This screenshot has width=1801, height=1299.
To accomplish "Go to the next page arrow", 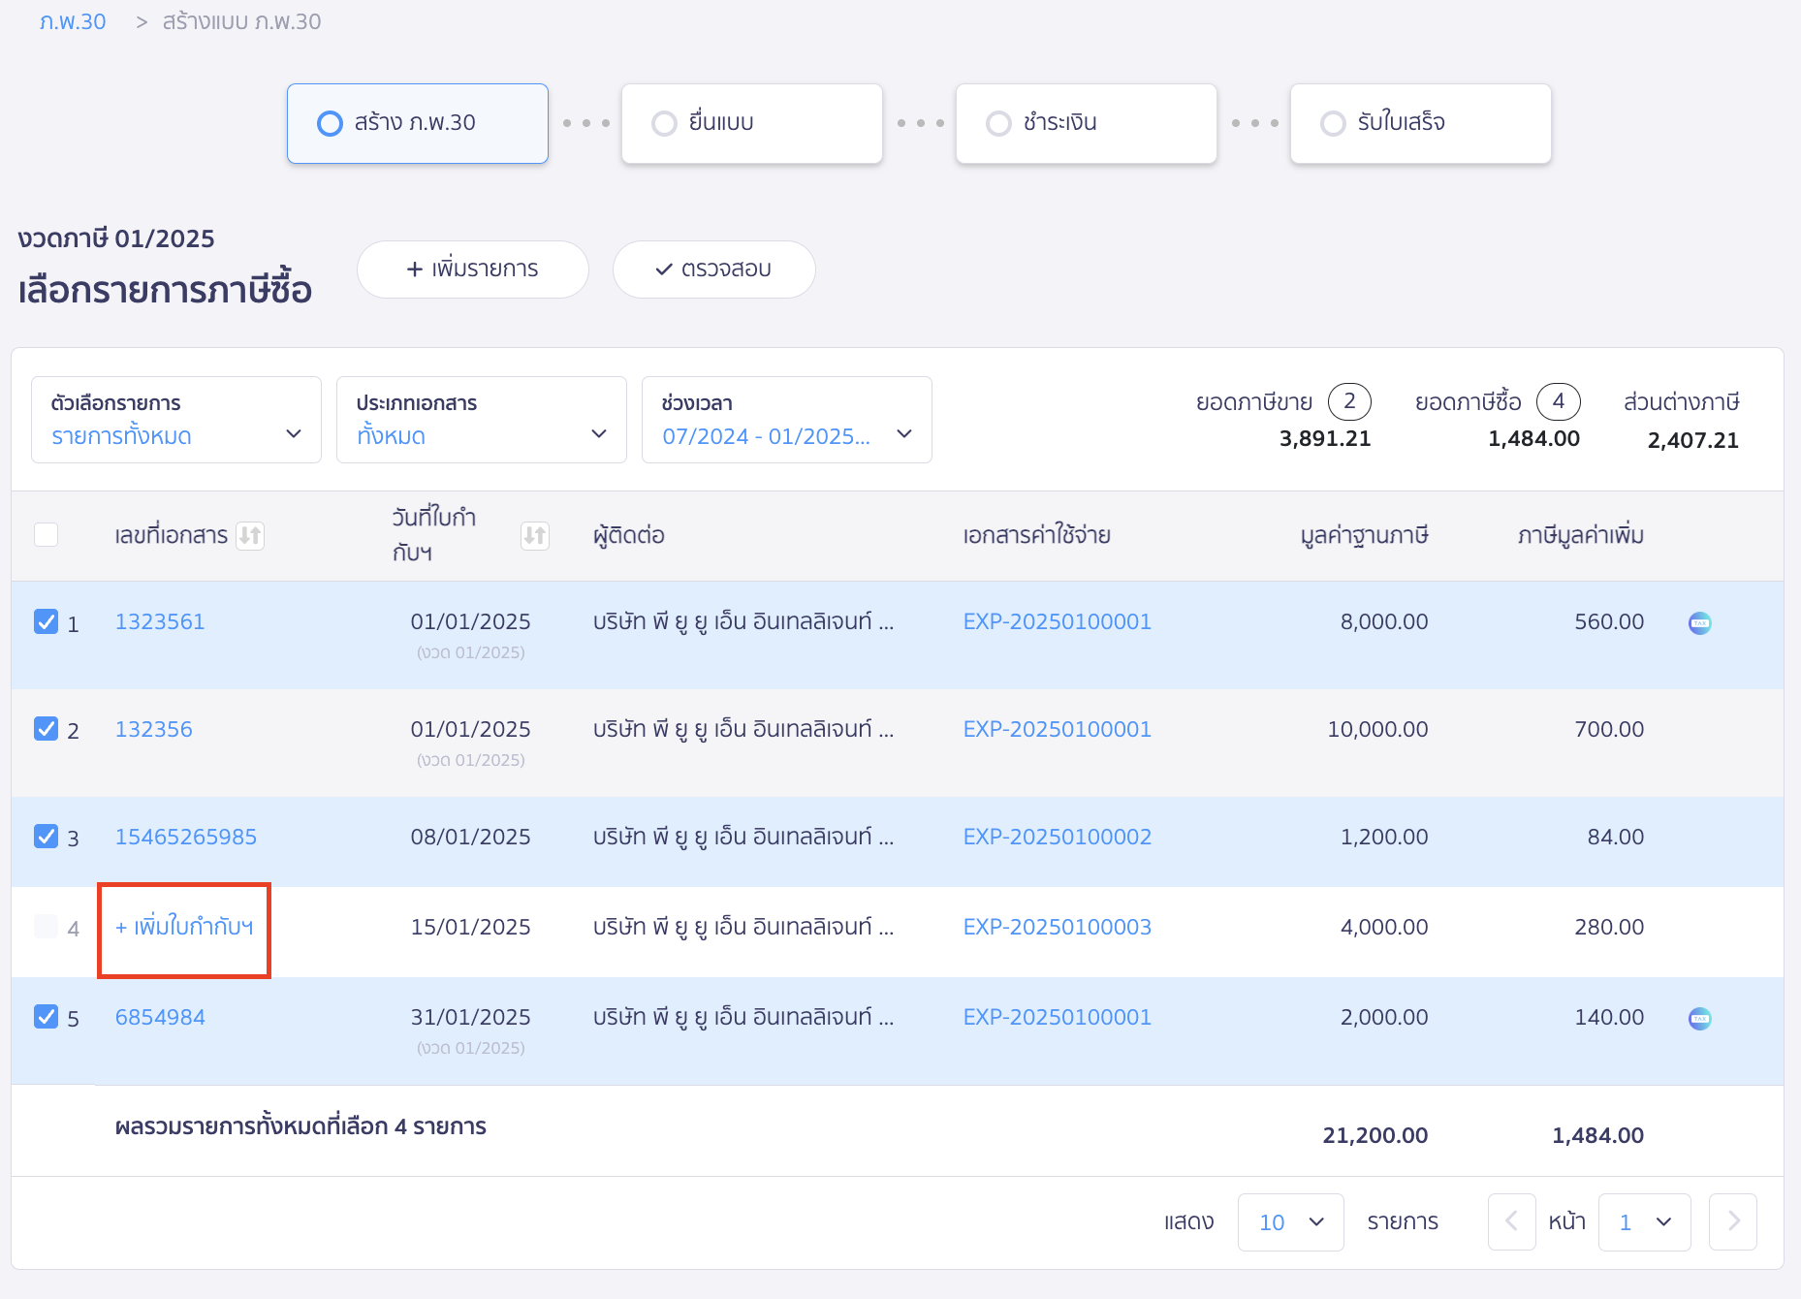I will (x=1732, y=1221).
